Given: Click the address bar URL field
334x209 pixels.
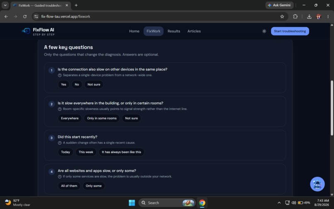Looking at the screenshot, I should (160, 17).
